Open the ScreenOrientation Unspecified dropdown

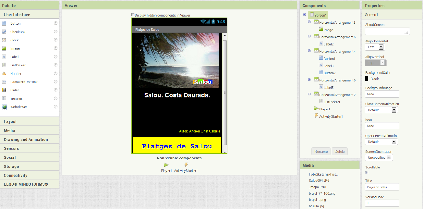[379, 157]
